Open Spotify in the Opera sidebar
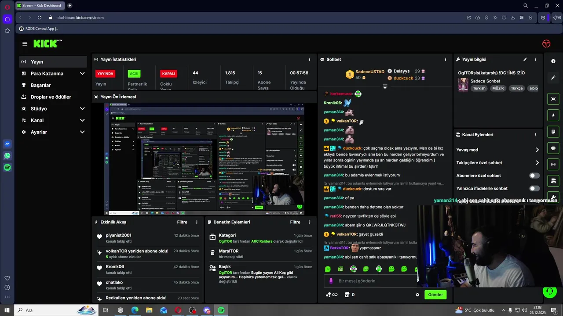Image resolution: width=563 pixels, height=316 pixels. click(x=7, y=167)
